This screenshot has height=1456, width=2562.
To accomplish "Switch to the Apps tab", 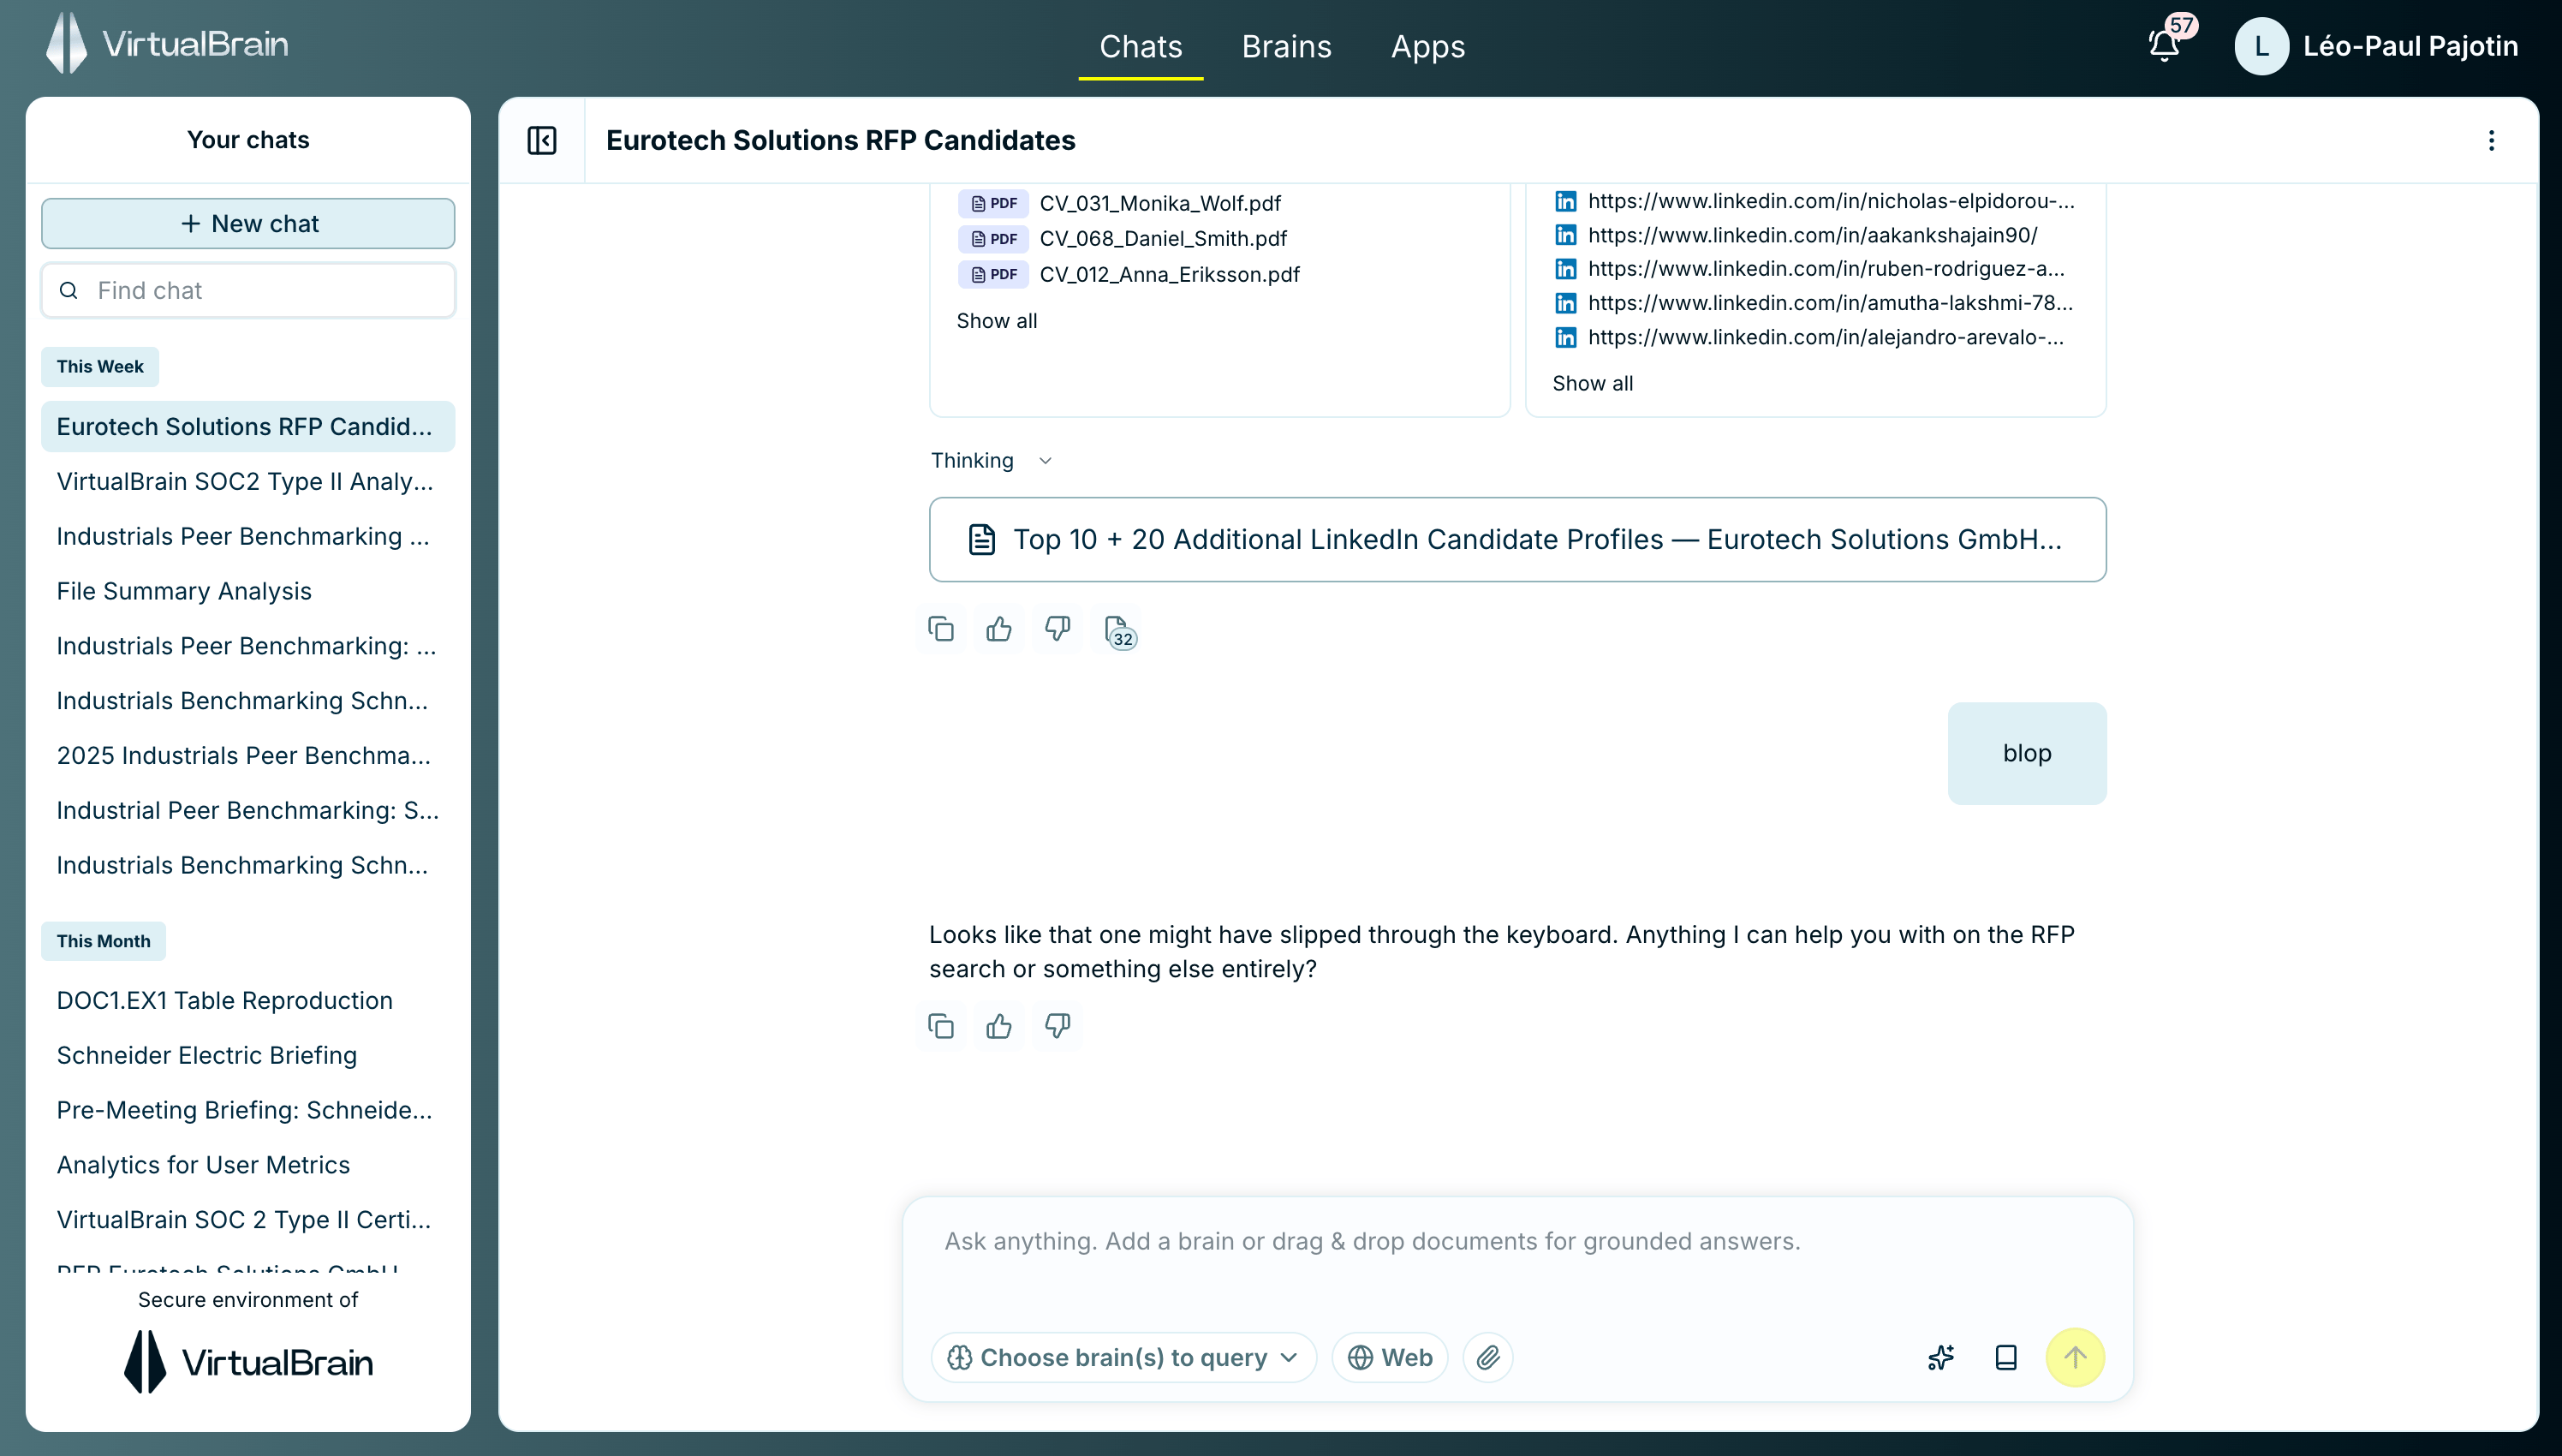I will [x=1427, y=47].
